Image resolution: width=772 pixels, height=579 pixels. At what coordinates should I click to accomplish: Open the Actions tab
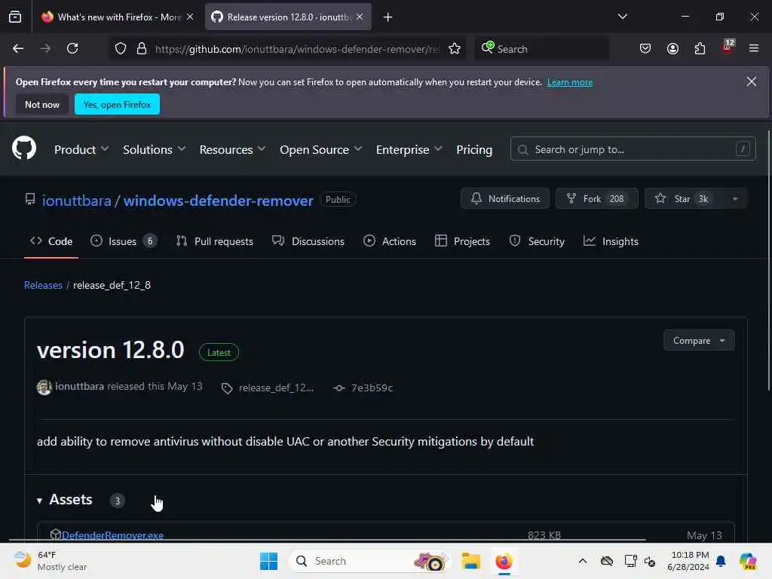click(390, 241)
